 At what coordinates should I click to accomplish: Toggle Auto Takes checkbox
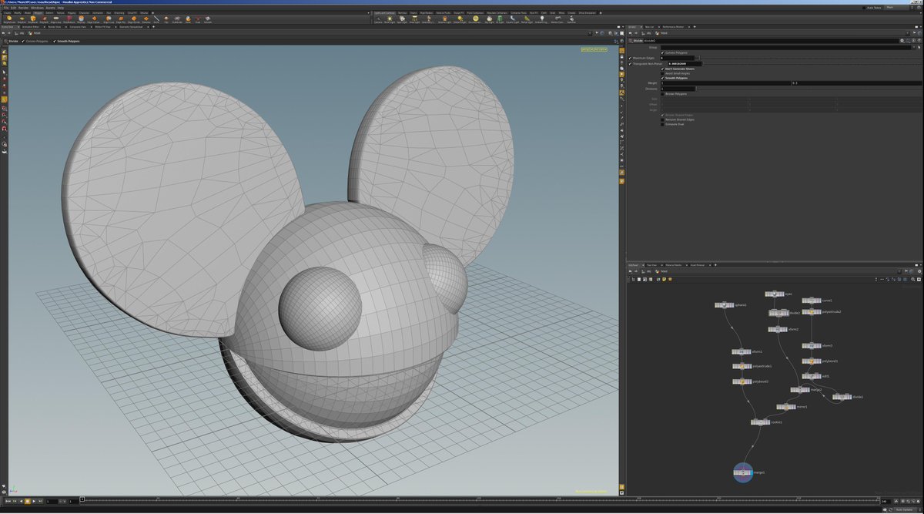pos(864,8)
